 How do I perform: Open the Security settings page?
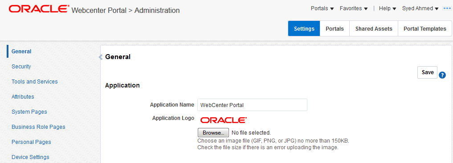(21, 67)
